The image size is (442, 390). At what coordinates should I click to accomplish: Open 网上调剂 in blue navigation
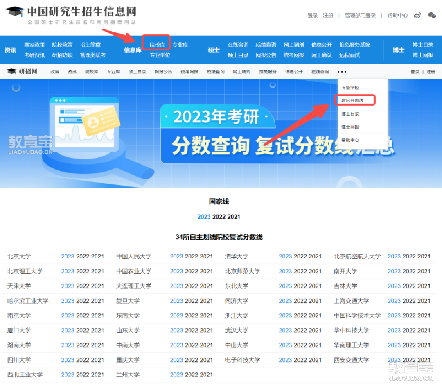(x=294, y=45)
